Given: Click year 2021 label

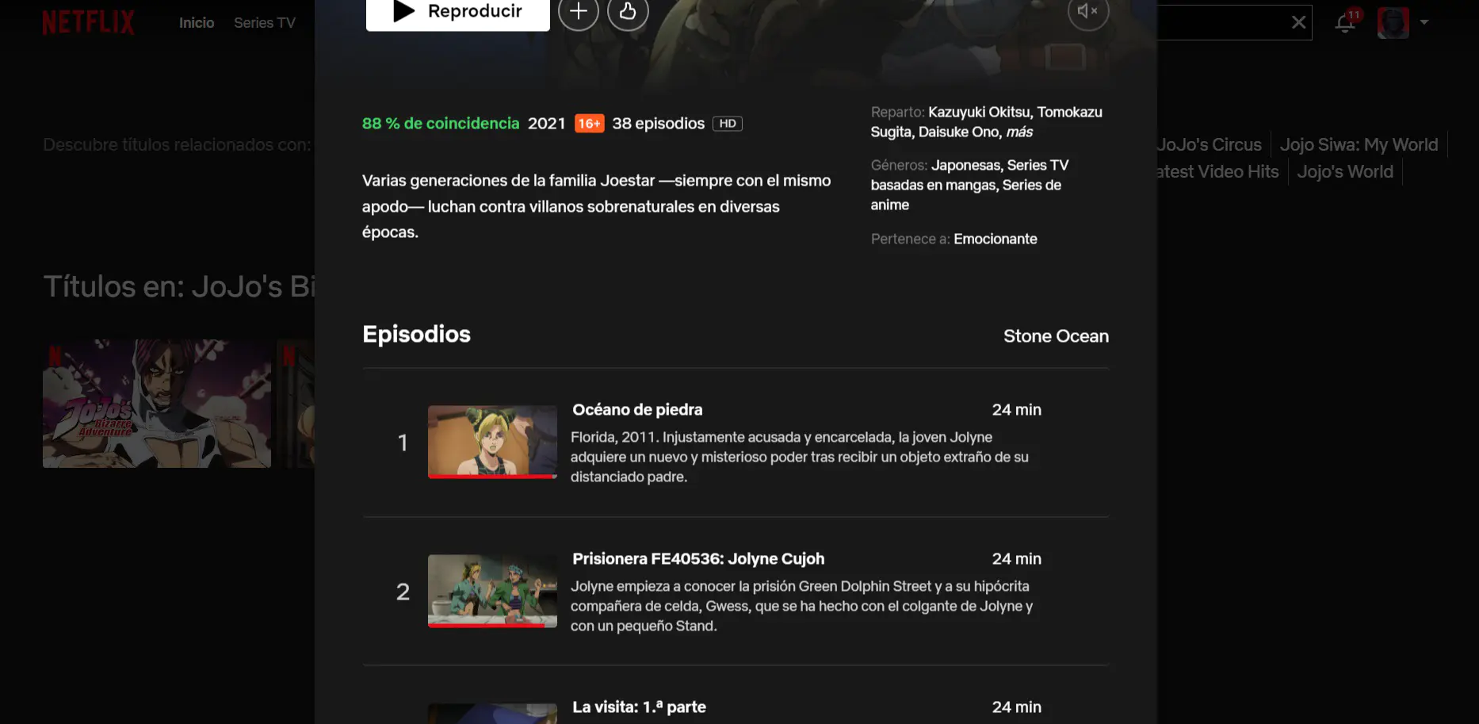Looking at the screenshot, I should coord(546,124).
